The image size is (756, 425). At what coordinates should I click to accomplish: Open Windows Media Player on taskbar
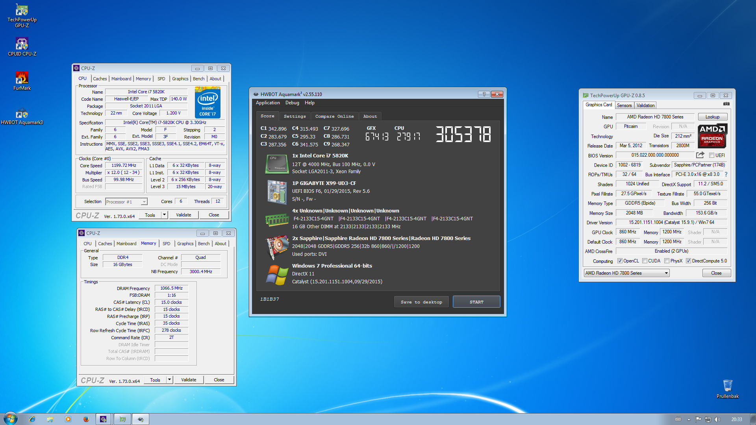coord(68,419)
